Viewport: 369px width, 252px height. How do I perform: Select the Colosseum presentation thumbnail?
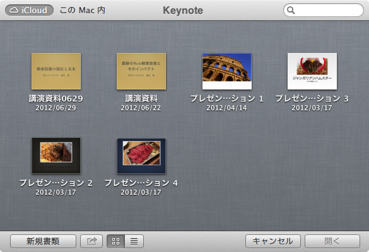click(227, 71)
